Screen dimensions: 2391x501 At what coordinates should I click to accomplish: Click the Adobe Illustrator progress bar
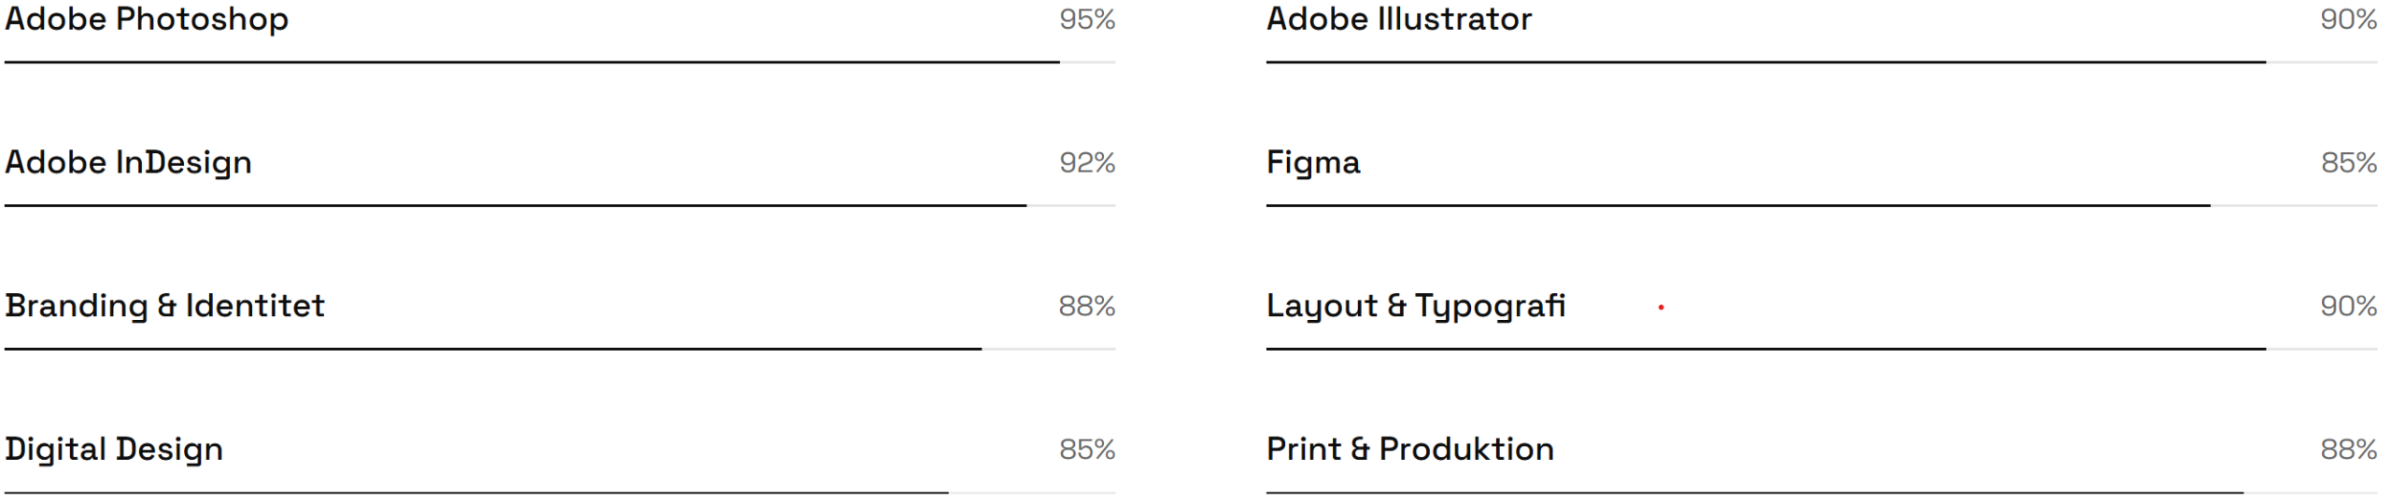click(1821, 63)
